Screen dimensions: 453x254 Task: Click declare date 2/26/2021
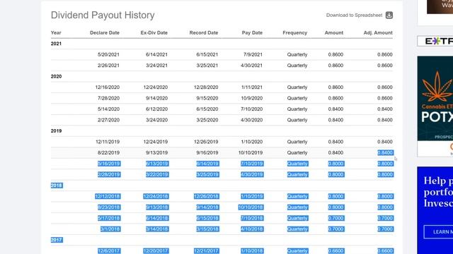108,66
